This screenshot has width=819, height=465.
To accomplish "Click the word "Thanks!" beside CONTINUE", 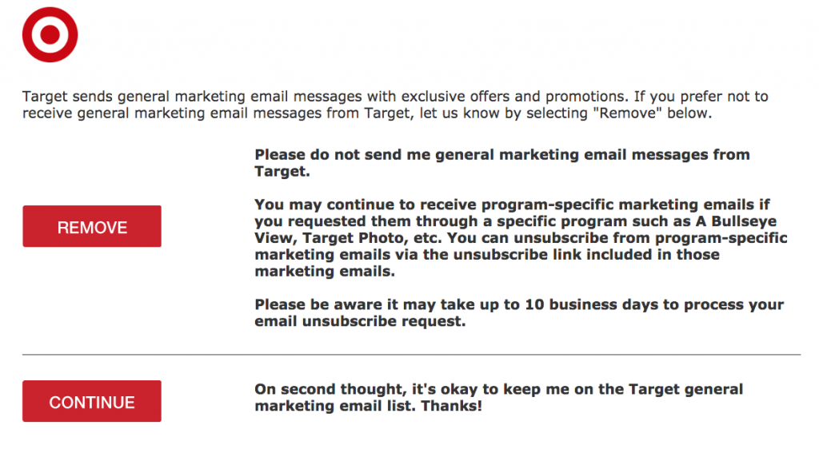I will coord(451,406).
